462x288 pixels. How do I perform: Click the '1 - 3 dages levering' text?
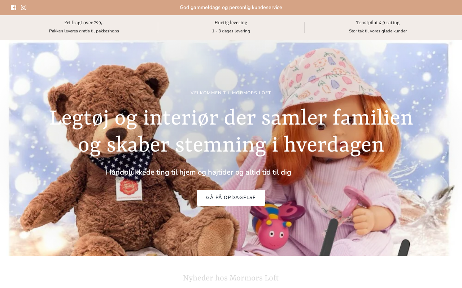231,31
